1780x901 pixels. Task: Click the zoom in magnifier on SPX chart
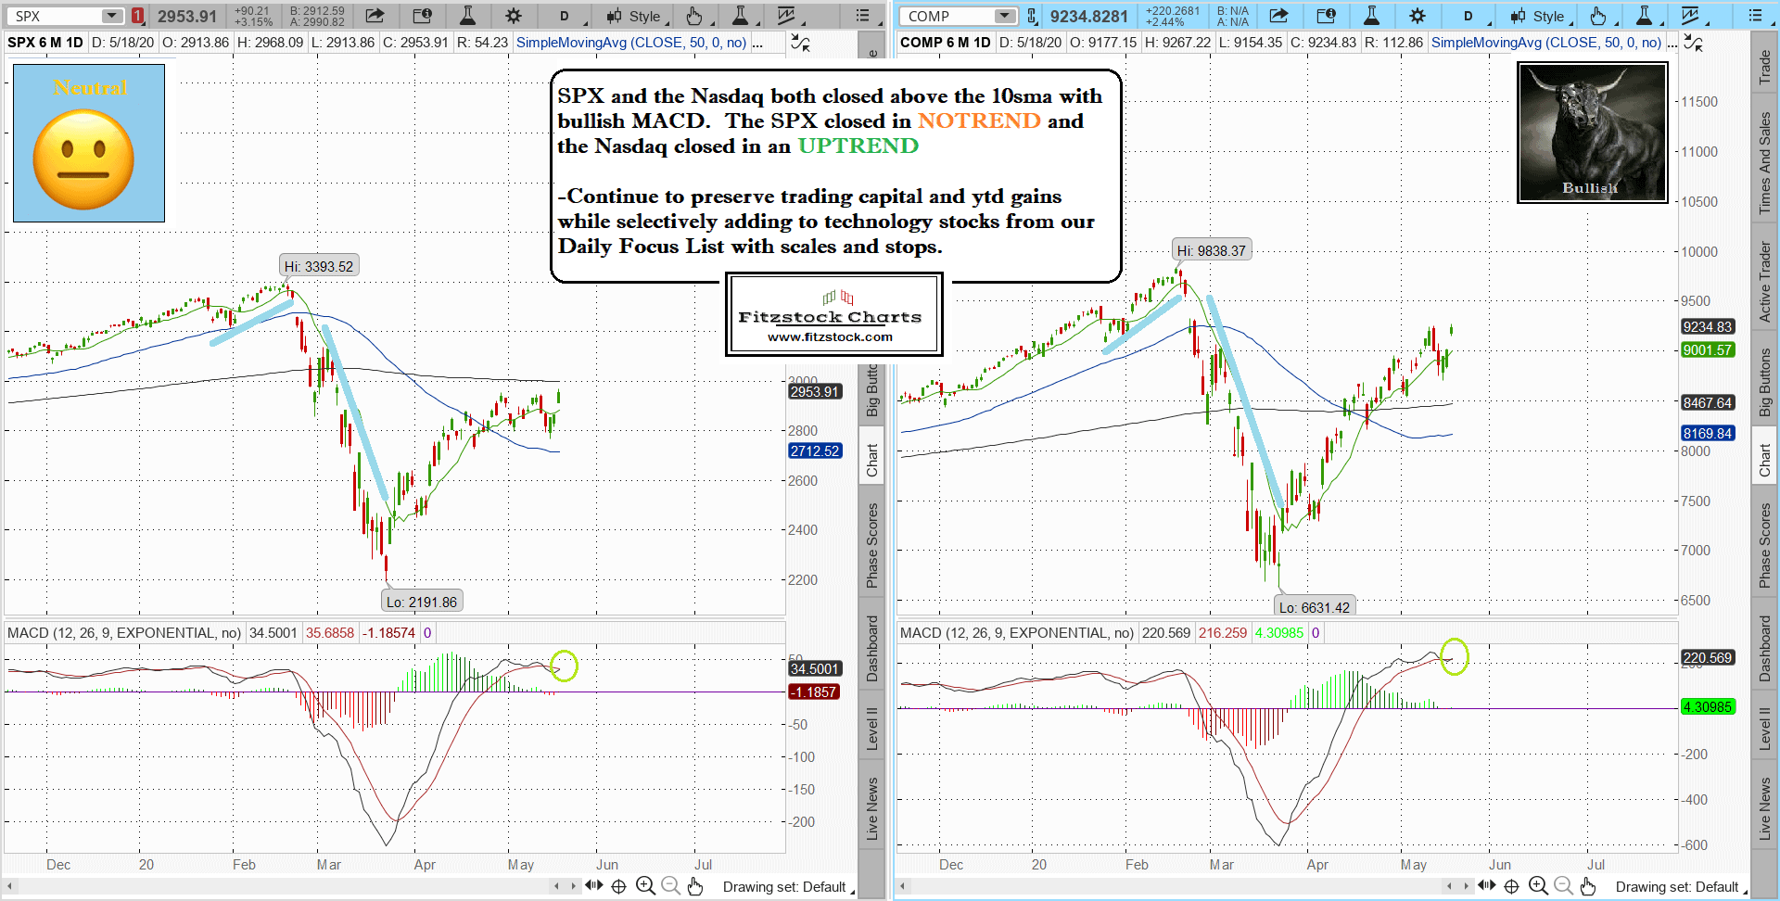[x=645, y=886]
